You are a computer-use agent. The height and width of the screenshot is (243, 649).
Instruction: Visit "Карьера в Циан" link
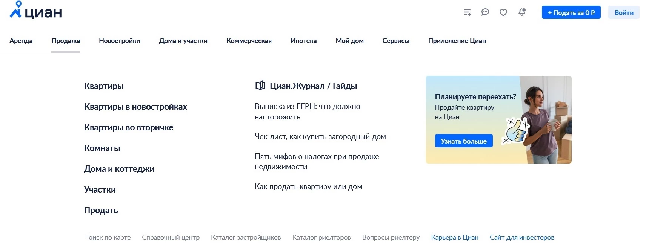(455, 237)
